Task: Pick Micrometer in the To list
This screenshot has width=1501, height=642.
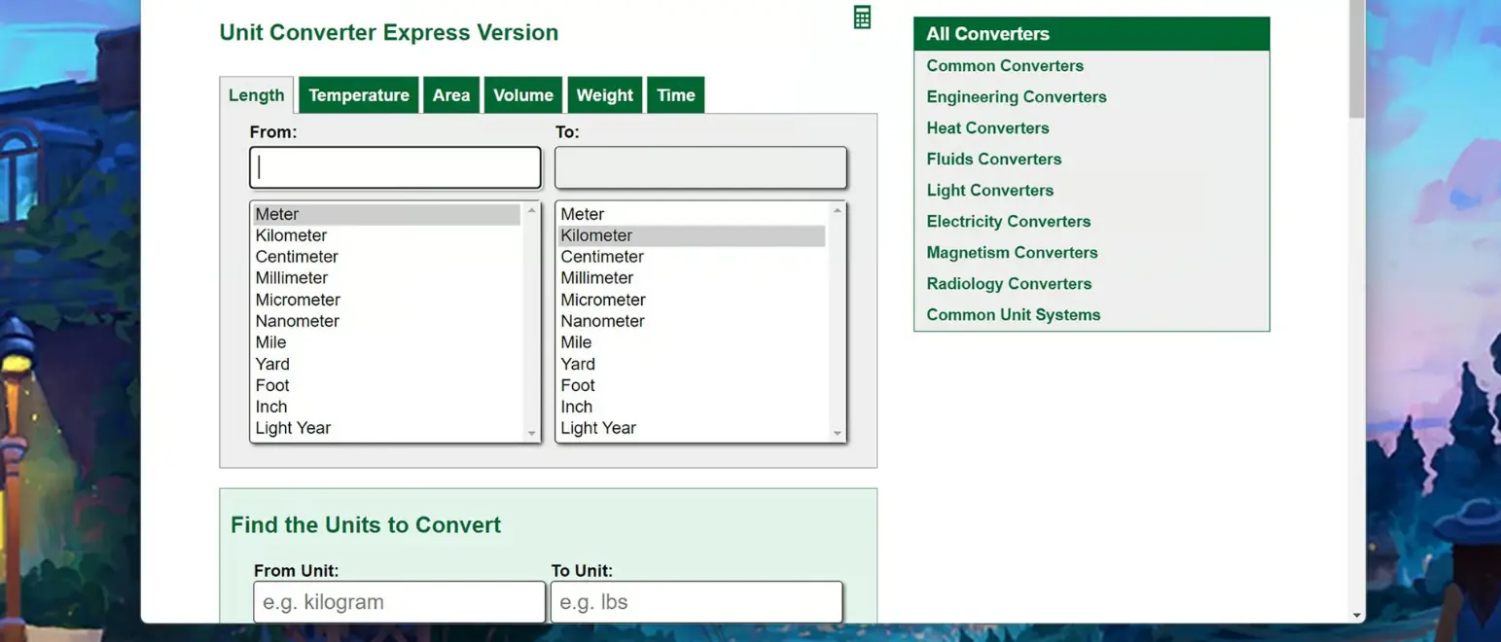Action: pos(693,300)
